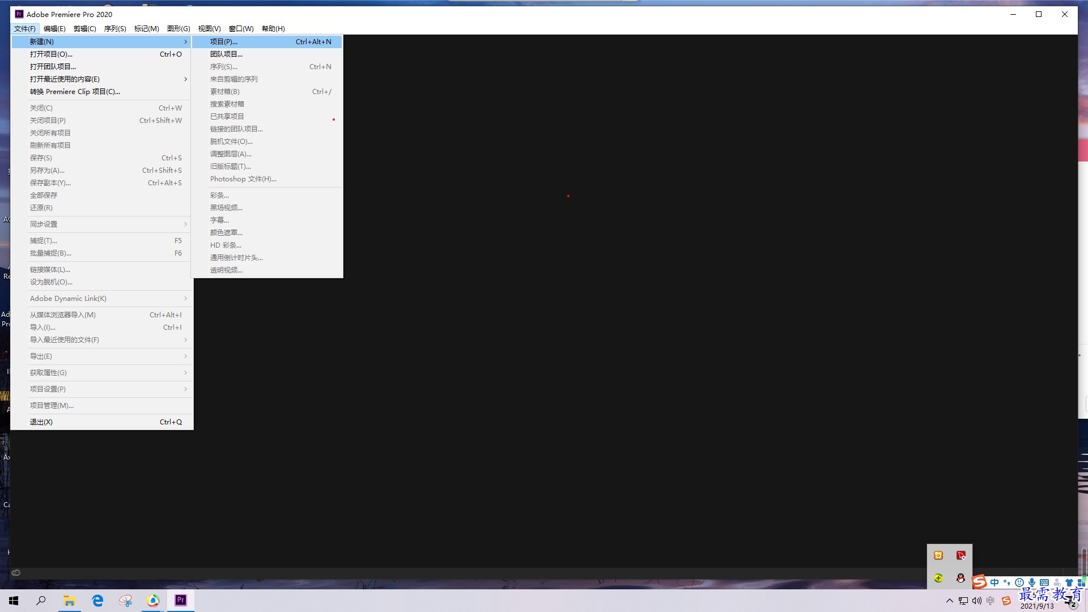Toggle Chinese/English mode on Sogou bar

tap(995, 583)
